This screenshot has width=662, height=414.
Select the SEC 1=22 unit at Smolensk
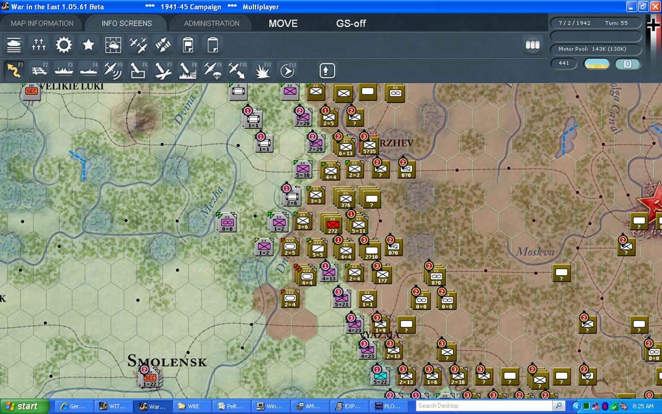(x=150, y=379)
